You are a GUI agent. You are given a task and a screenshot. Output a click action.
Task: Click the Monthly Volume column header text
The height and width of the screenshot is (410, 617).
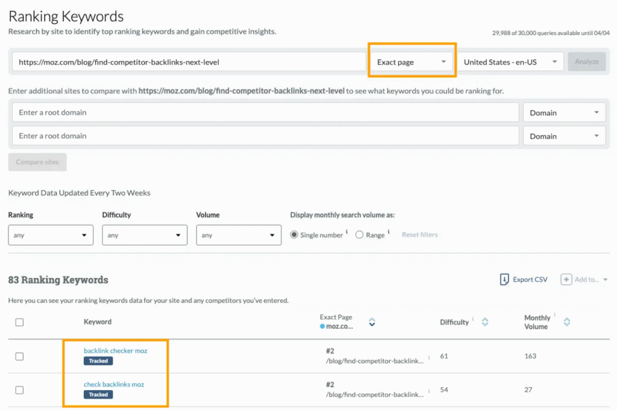(537, 322)
